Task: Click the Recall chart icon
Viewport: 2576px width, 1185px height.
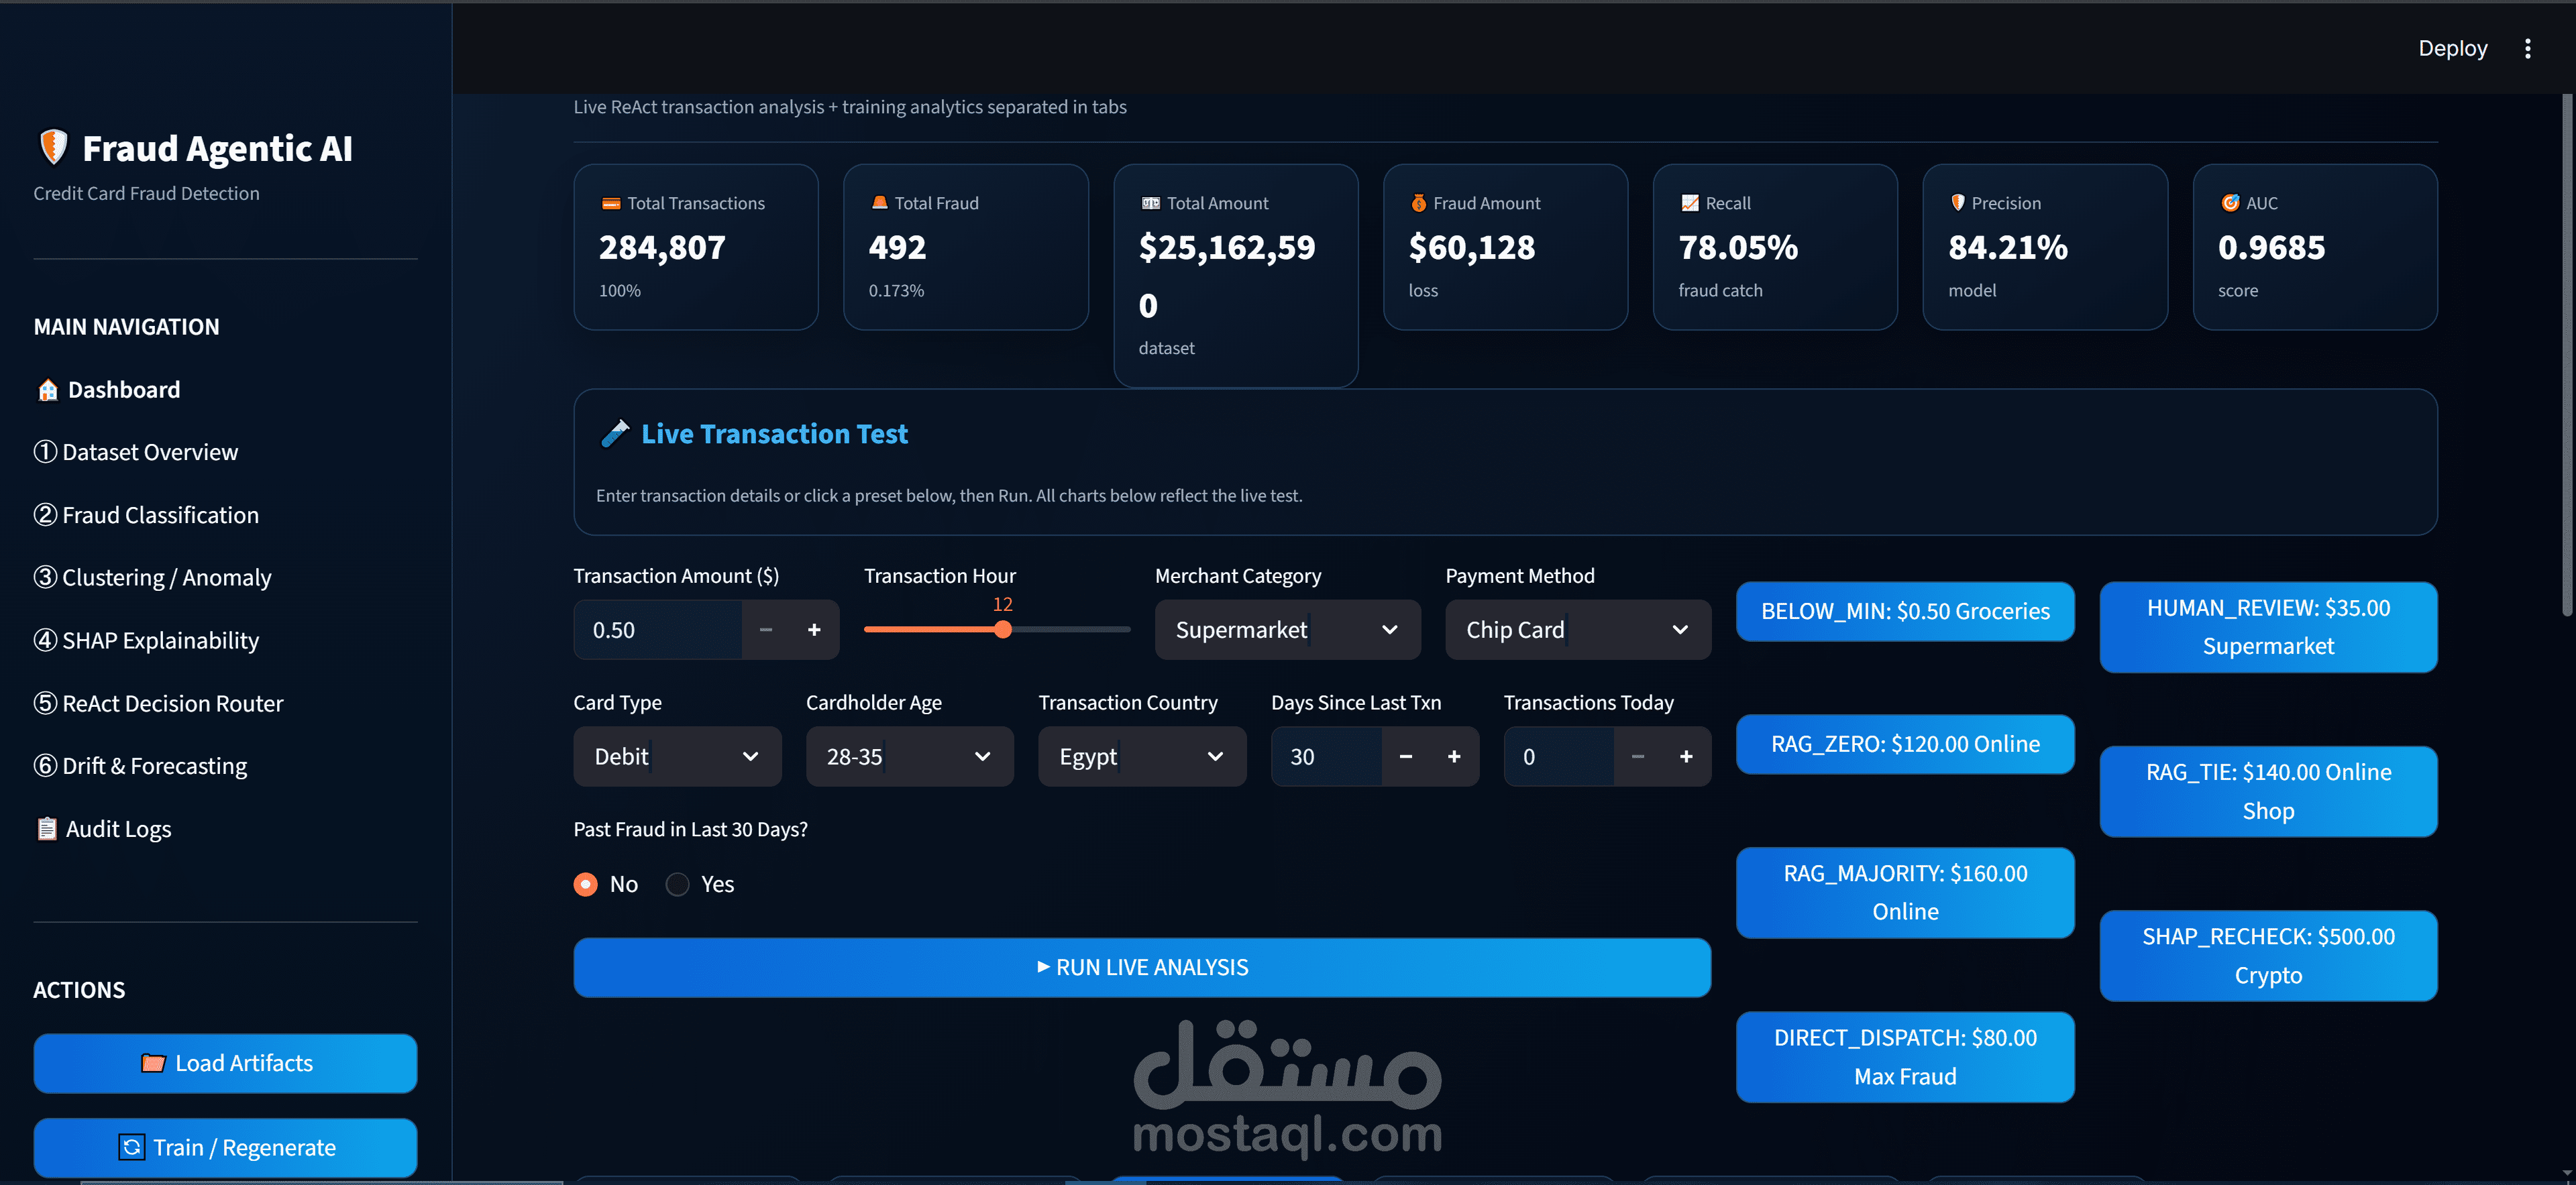Action: coord(1689,203)
